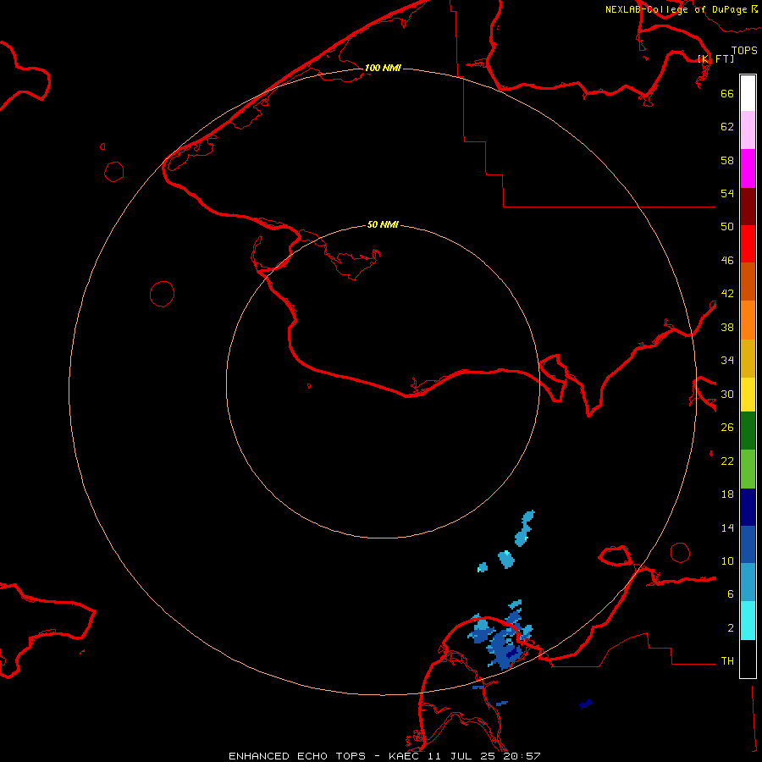Click the '18' legend scale value
The height and width of the screenshot is (762, 762).
coord(727,494)
